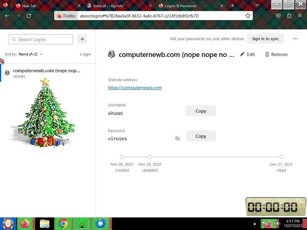Image resolution: width=307 pixels, height=230 pixels.
Task: Open the blue globe app in the taskbar
Action: [x=101, y=224]
